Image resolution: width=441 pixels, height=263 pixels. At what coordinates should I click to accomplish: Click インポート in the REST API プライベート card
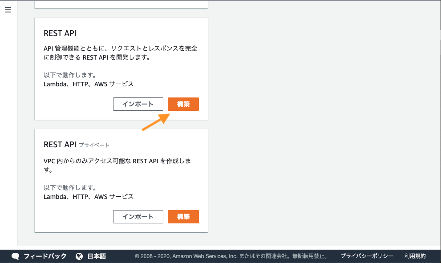click(x=138, y=217)
